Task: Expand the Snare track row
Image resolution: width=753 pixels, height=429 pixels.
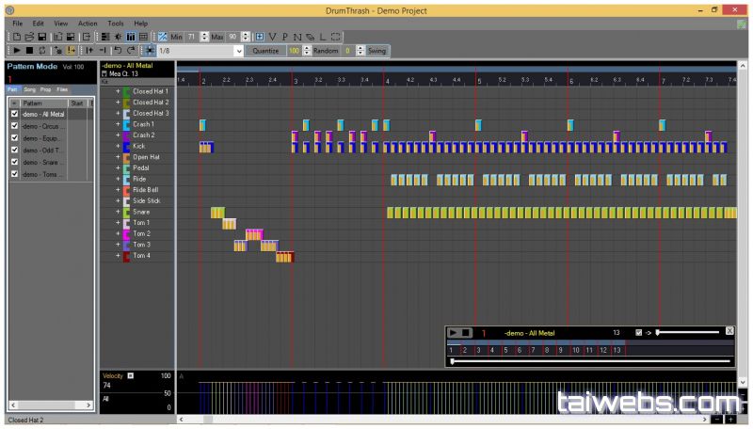Action: [x=118, y=212]
